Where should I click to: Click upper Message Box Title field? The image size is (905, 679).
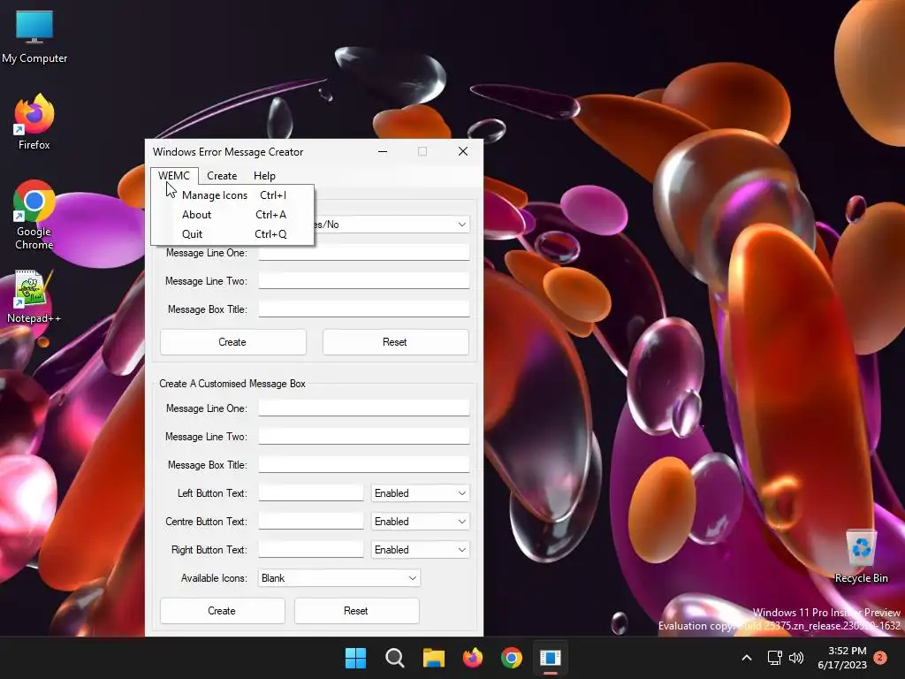(363, 309)
